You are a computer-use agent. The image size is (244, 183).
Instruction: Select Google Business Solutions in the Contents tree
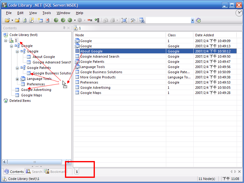52,73
